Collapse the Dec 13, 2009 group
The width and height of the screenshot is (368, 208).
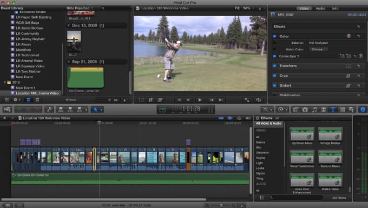[69, 25]
